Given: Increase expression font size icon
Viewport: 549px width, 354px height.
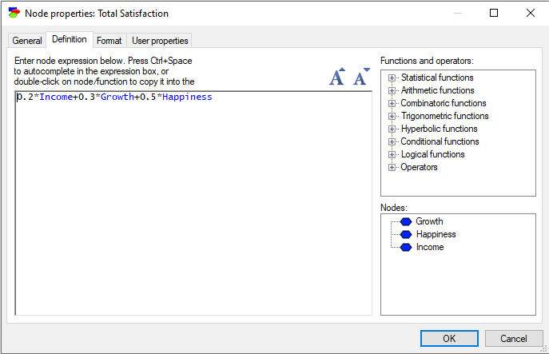Looking at the screenshot, I should [337, 77].
